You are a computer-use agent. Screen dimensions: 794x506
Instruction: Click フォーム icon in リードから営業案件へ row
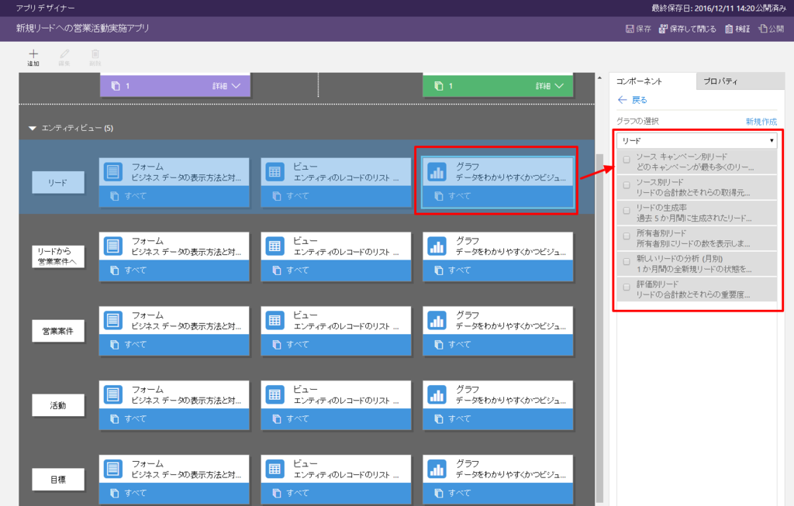[113, 246]
